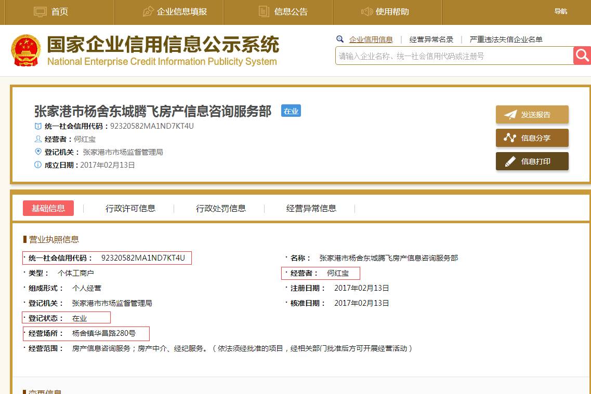Click the 个人经营 composition value
Viewport: 591px width, 394px height.
[x=87, y=288]
